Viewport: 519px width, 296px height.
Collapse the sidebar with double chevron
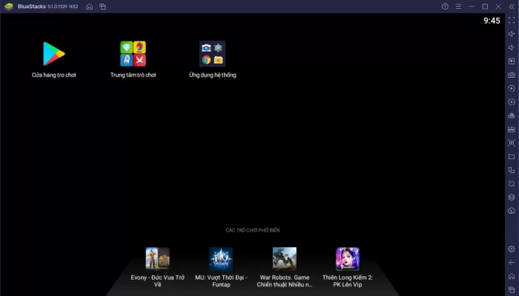point(511,7)
